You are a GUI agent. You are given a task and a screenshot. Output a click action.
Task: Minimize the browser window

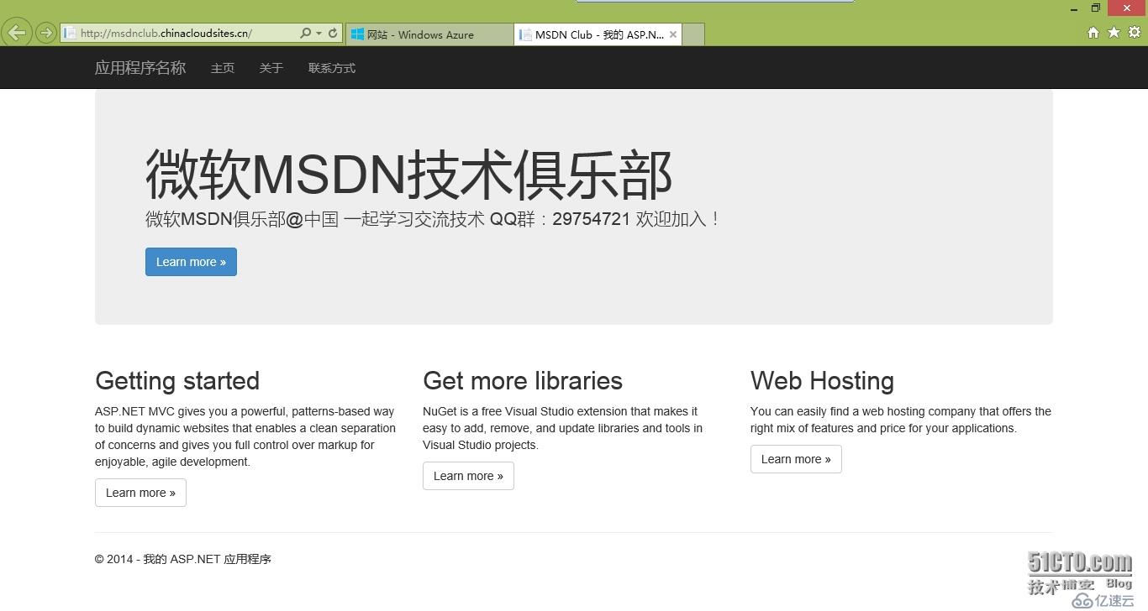1074,8
